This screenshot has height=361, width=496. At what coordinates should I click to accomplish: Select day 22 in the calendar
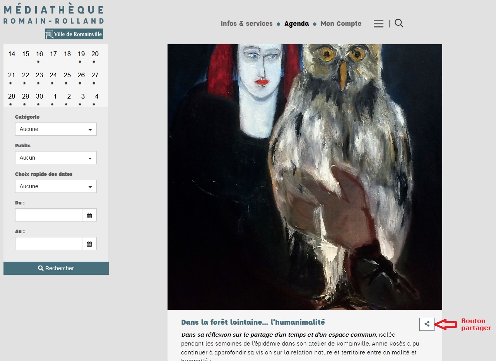pyautogui.click(x=26, y=75)
